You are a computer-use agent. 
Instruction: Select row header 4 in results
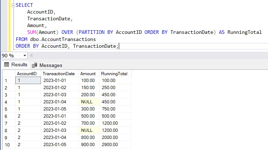[9, 102]
